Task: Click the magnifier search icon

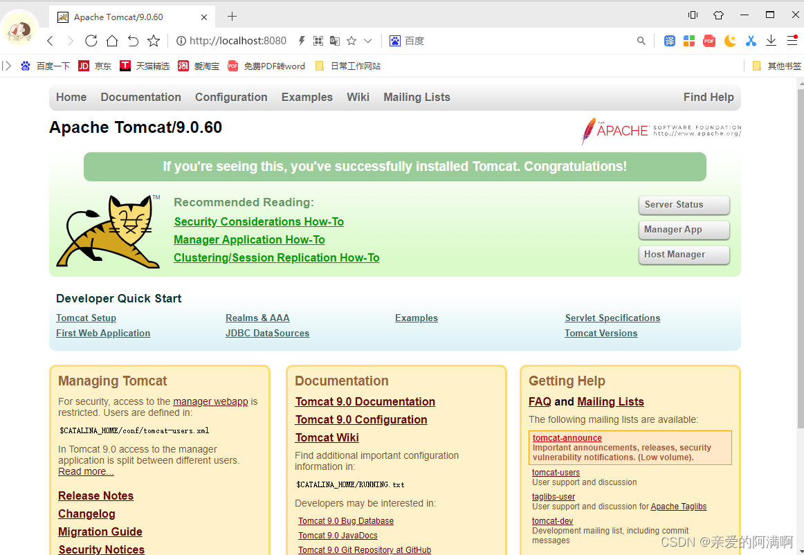Action: (641, 41)
